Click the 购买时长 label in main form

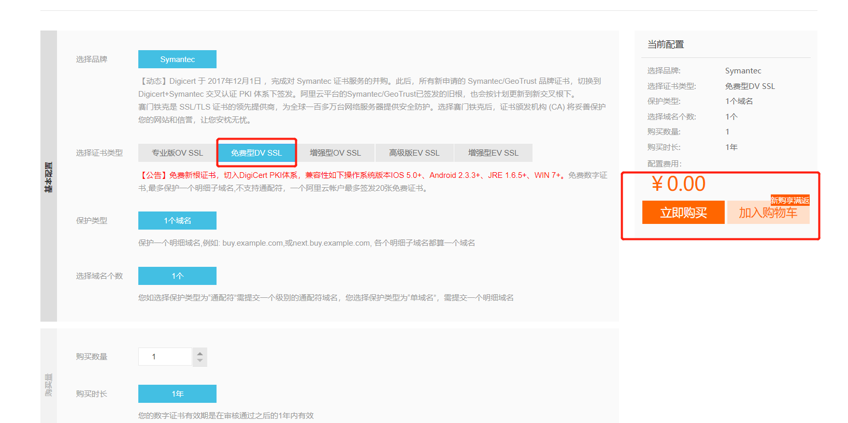pos(92,394)
